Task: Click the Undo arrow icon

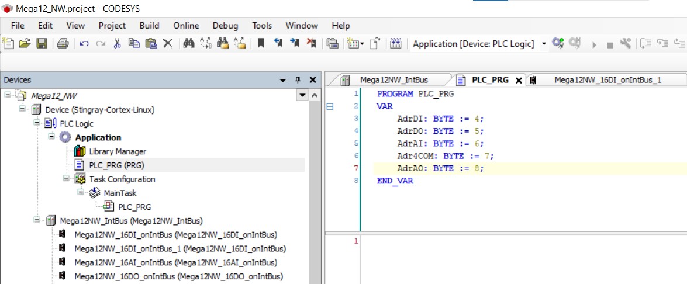Action: pyautogui.click(x=84, y=44)
